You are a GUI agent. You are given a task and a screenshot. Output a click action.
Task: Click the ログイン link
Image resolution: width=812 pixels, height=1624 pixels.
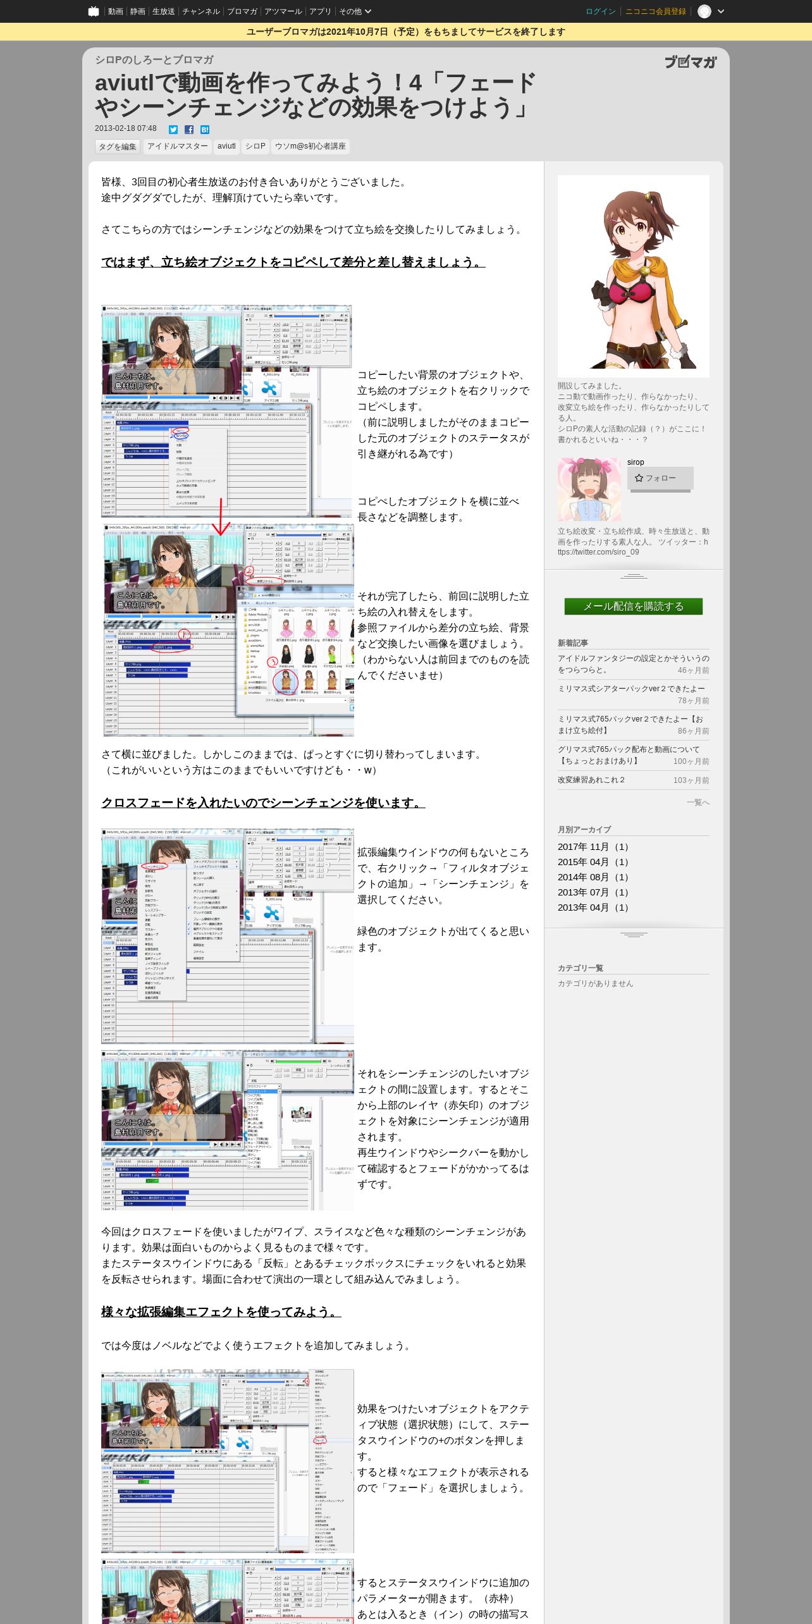point(600,11)
